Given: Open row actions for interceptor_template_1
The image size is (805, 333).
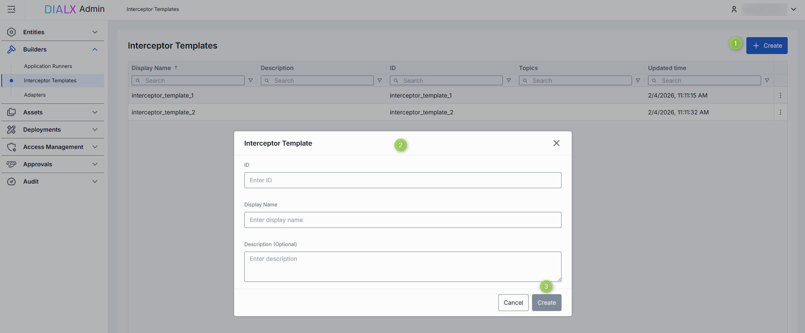Looking at the screenshot, I should click(x=780, y=95).
